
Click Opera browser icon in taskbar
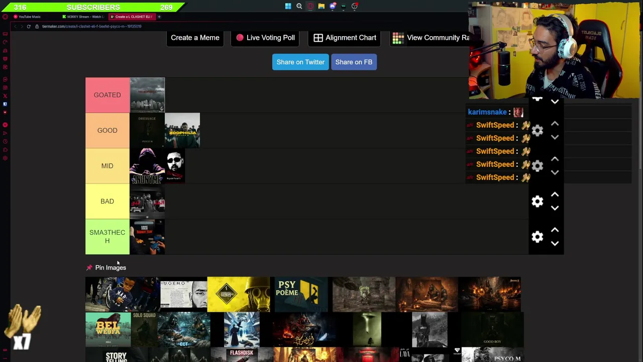pos(310,6)
